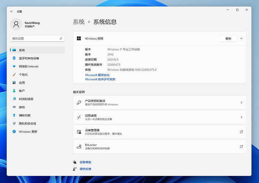
Task: Select the version value 21H2
Action: (x=110, y=54)
